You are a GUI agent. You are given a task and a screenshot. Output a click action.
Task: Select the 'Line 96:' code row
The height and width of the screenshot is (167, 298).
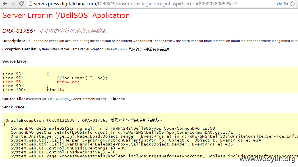[x=26, y=74]
